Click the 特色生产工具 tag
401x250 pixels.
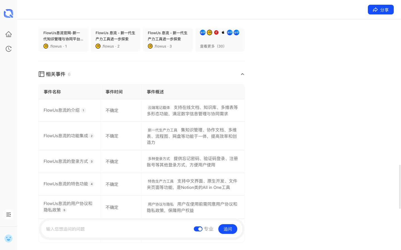161,181
